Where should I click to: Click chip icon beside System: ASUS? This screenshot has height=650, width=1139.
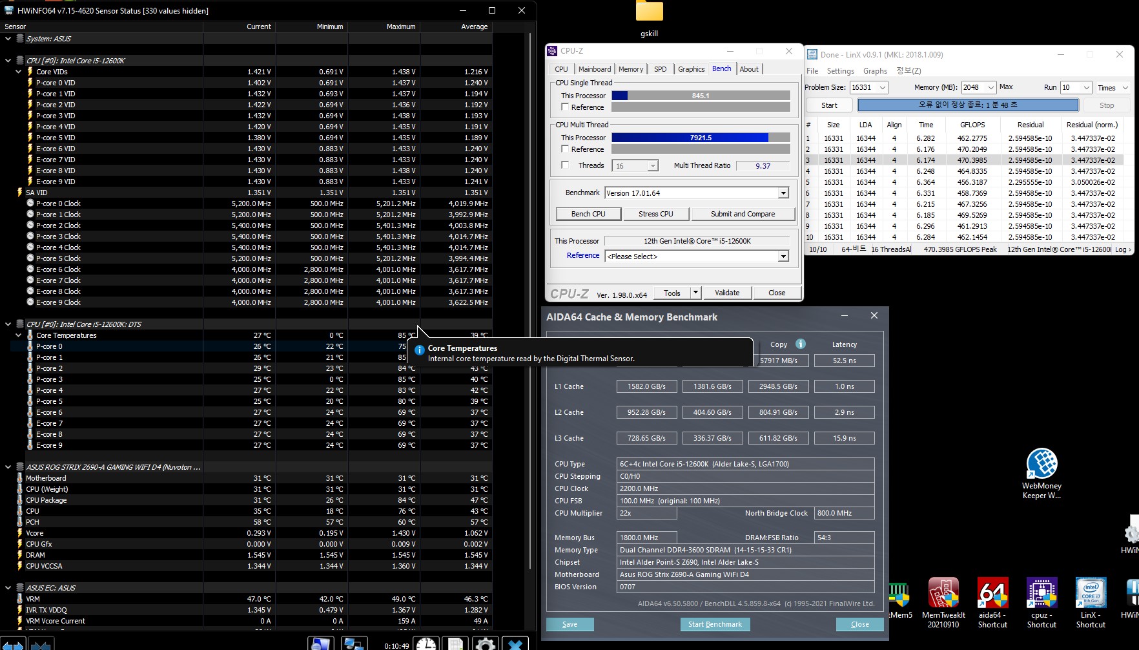(20, 39)
